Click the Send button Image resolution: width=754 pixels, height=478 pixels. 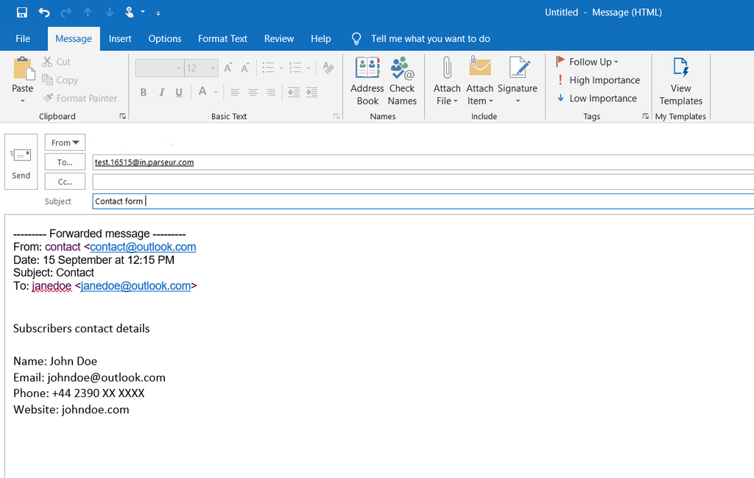[21, 160]
